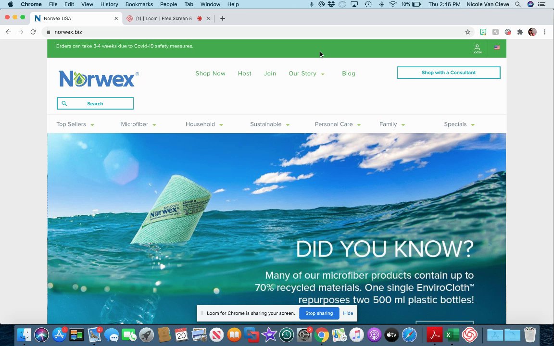
Task: Click the hero banner Norwex cloth image
Action: pos(171,210)
